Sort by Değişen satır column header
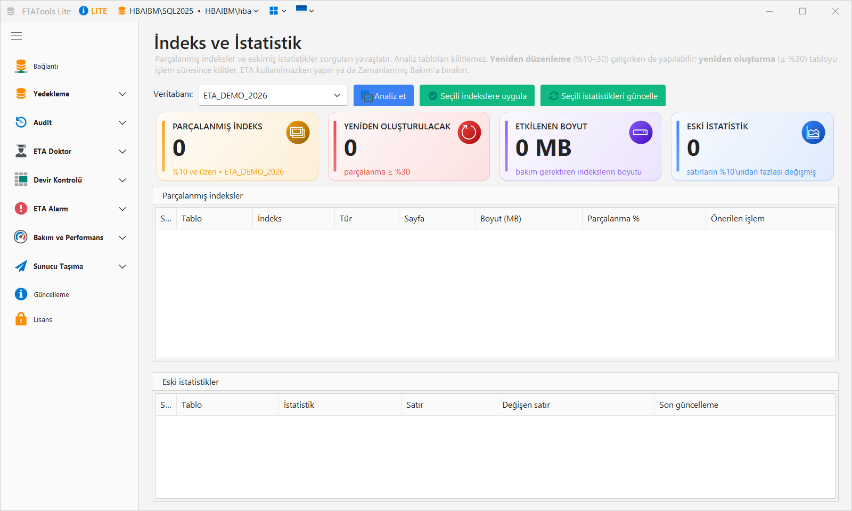The width and height of the screenshot is (852, 511). pyautogui.click(x=576, y=405)
